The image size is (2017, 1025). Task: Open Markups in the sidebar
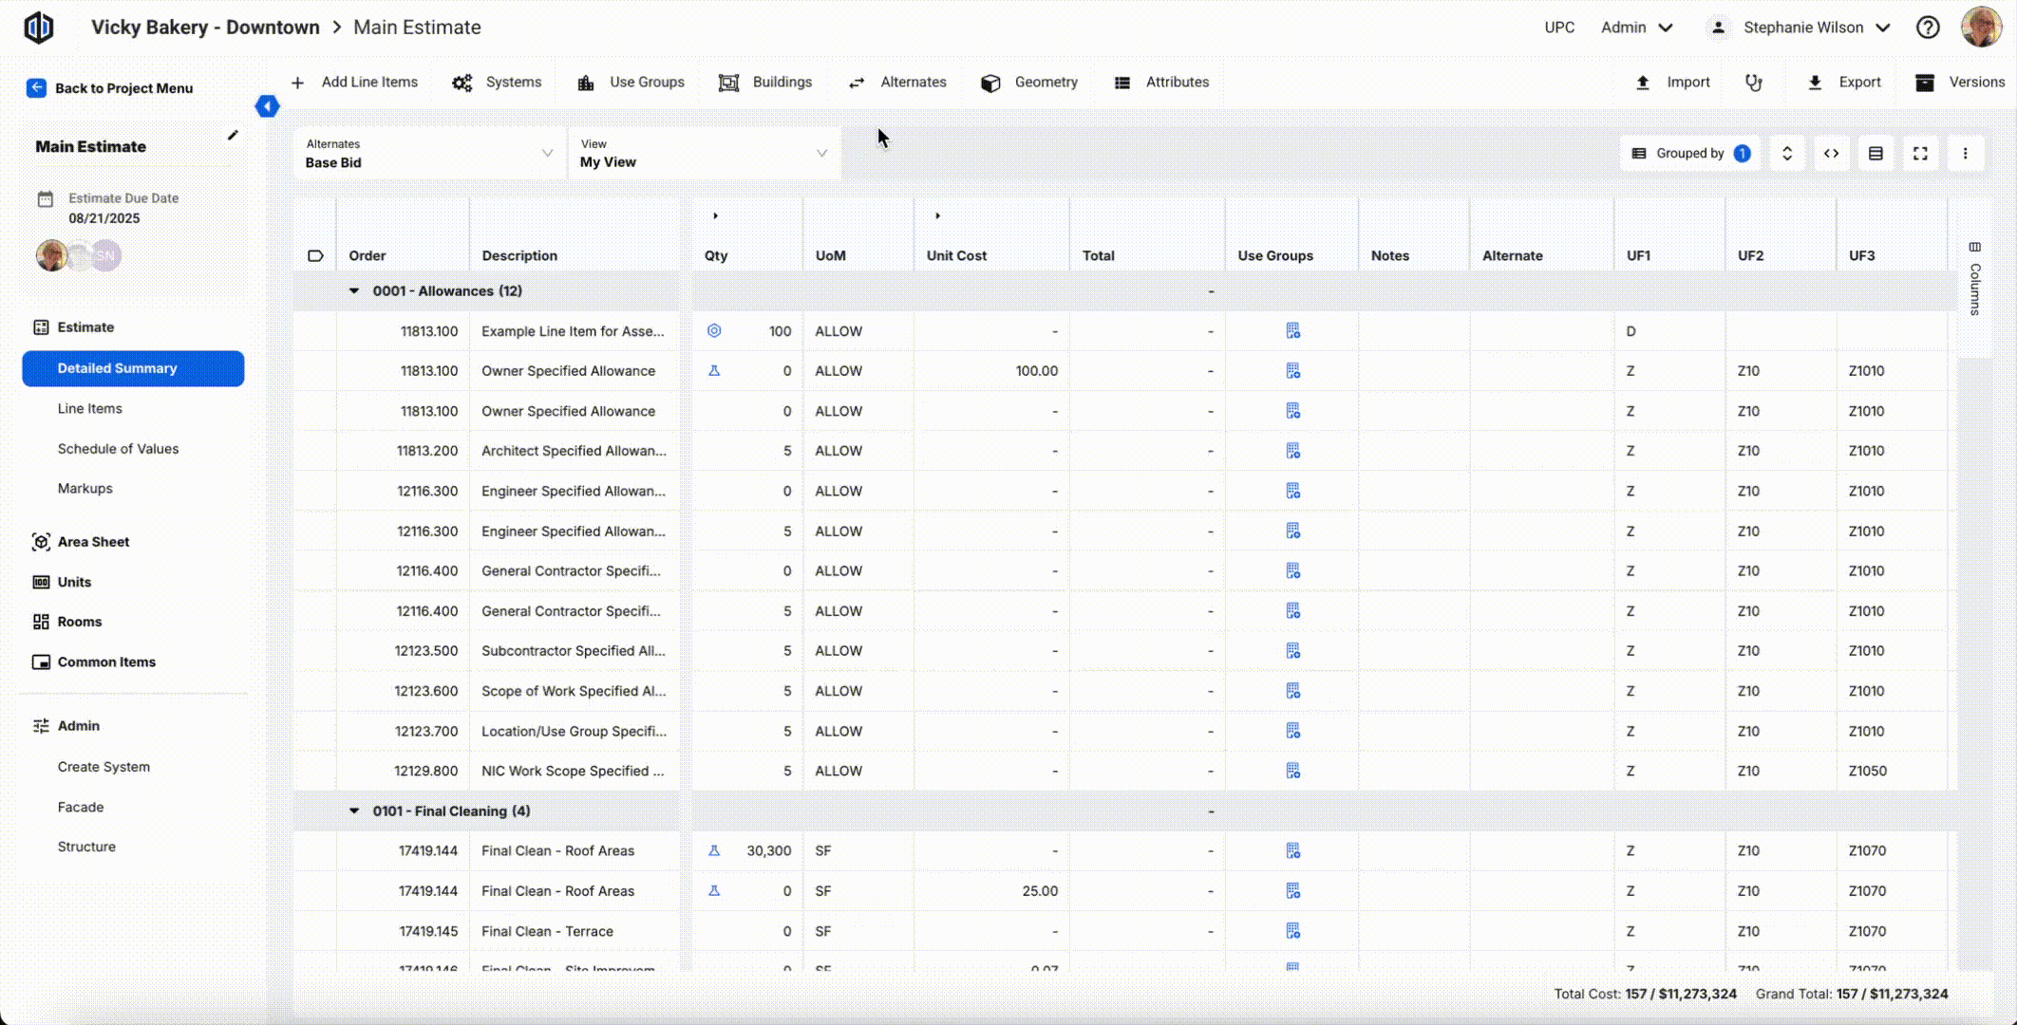tap(85, 489)
